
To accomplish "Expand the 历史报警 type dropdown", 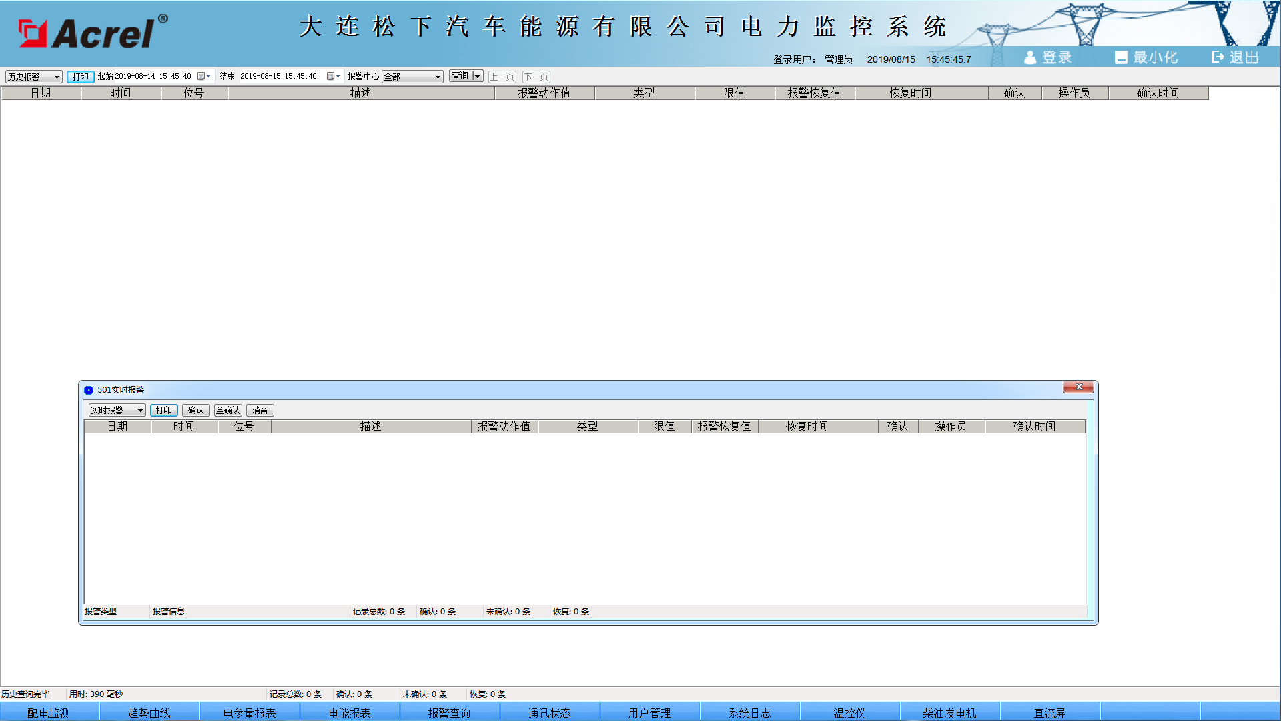I will click(57, 77).
